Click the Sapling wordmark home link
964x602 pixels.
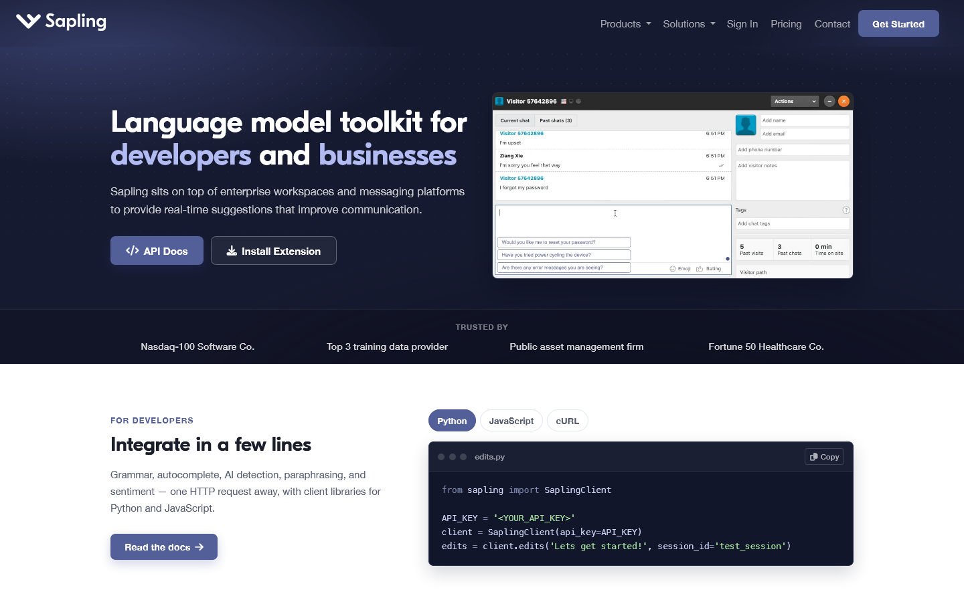pos(76,21)
